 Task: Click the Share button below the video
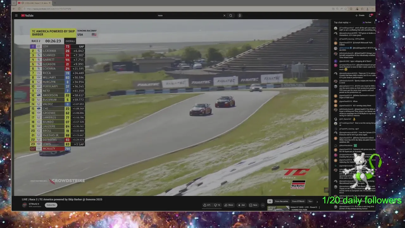[x=229, y=205]
